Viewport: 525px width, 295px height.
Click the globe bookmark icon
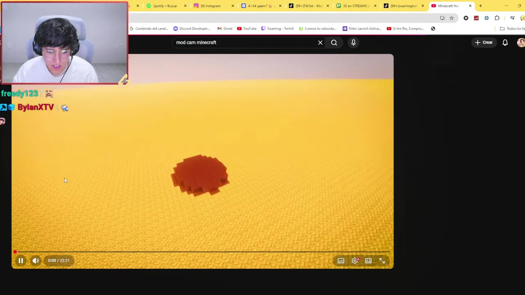pos(433,29)
